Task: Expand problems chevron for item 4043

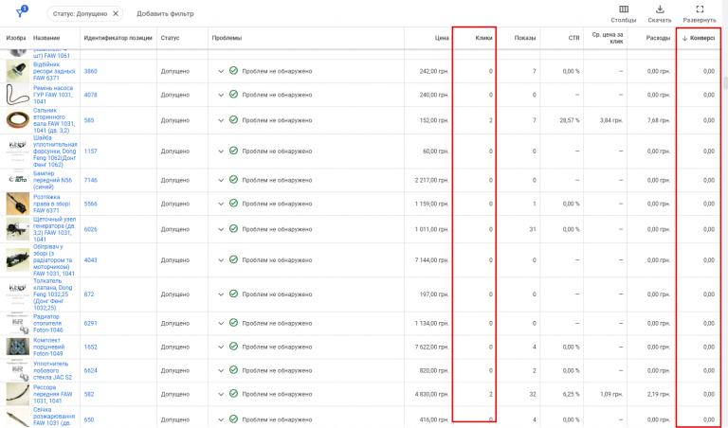Action: point(221,260)
